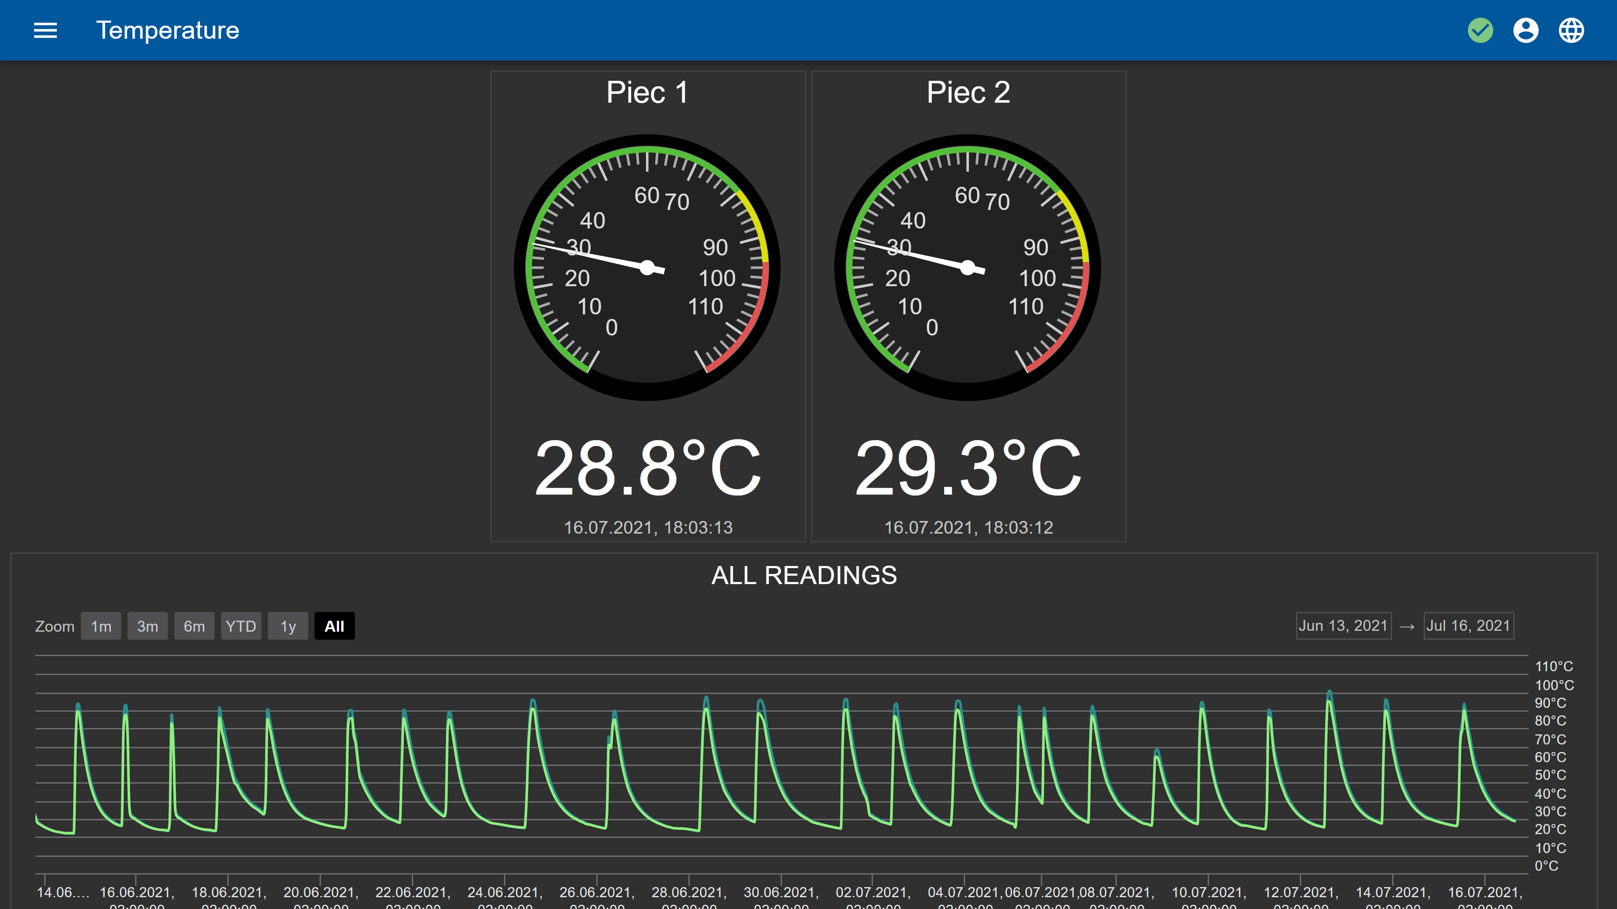Click the 29.3°C reading
Image resolution: width=1617 pixels, height=909 pixels.
tap(969, 468)
